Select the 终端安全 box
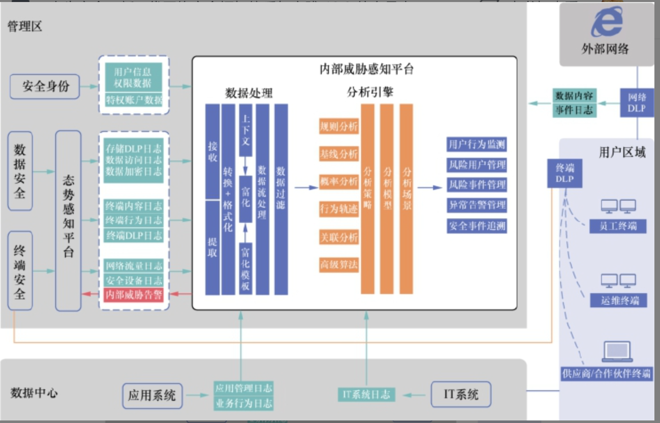 20,270
